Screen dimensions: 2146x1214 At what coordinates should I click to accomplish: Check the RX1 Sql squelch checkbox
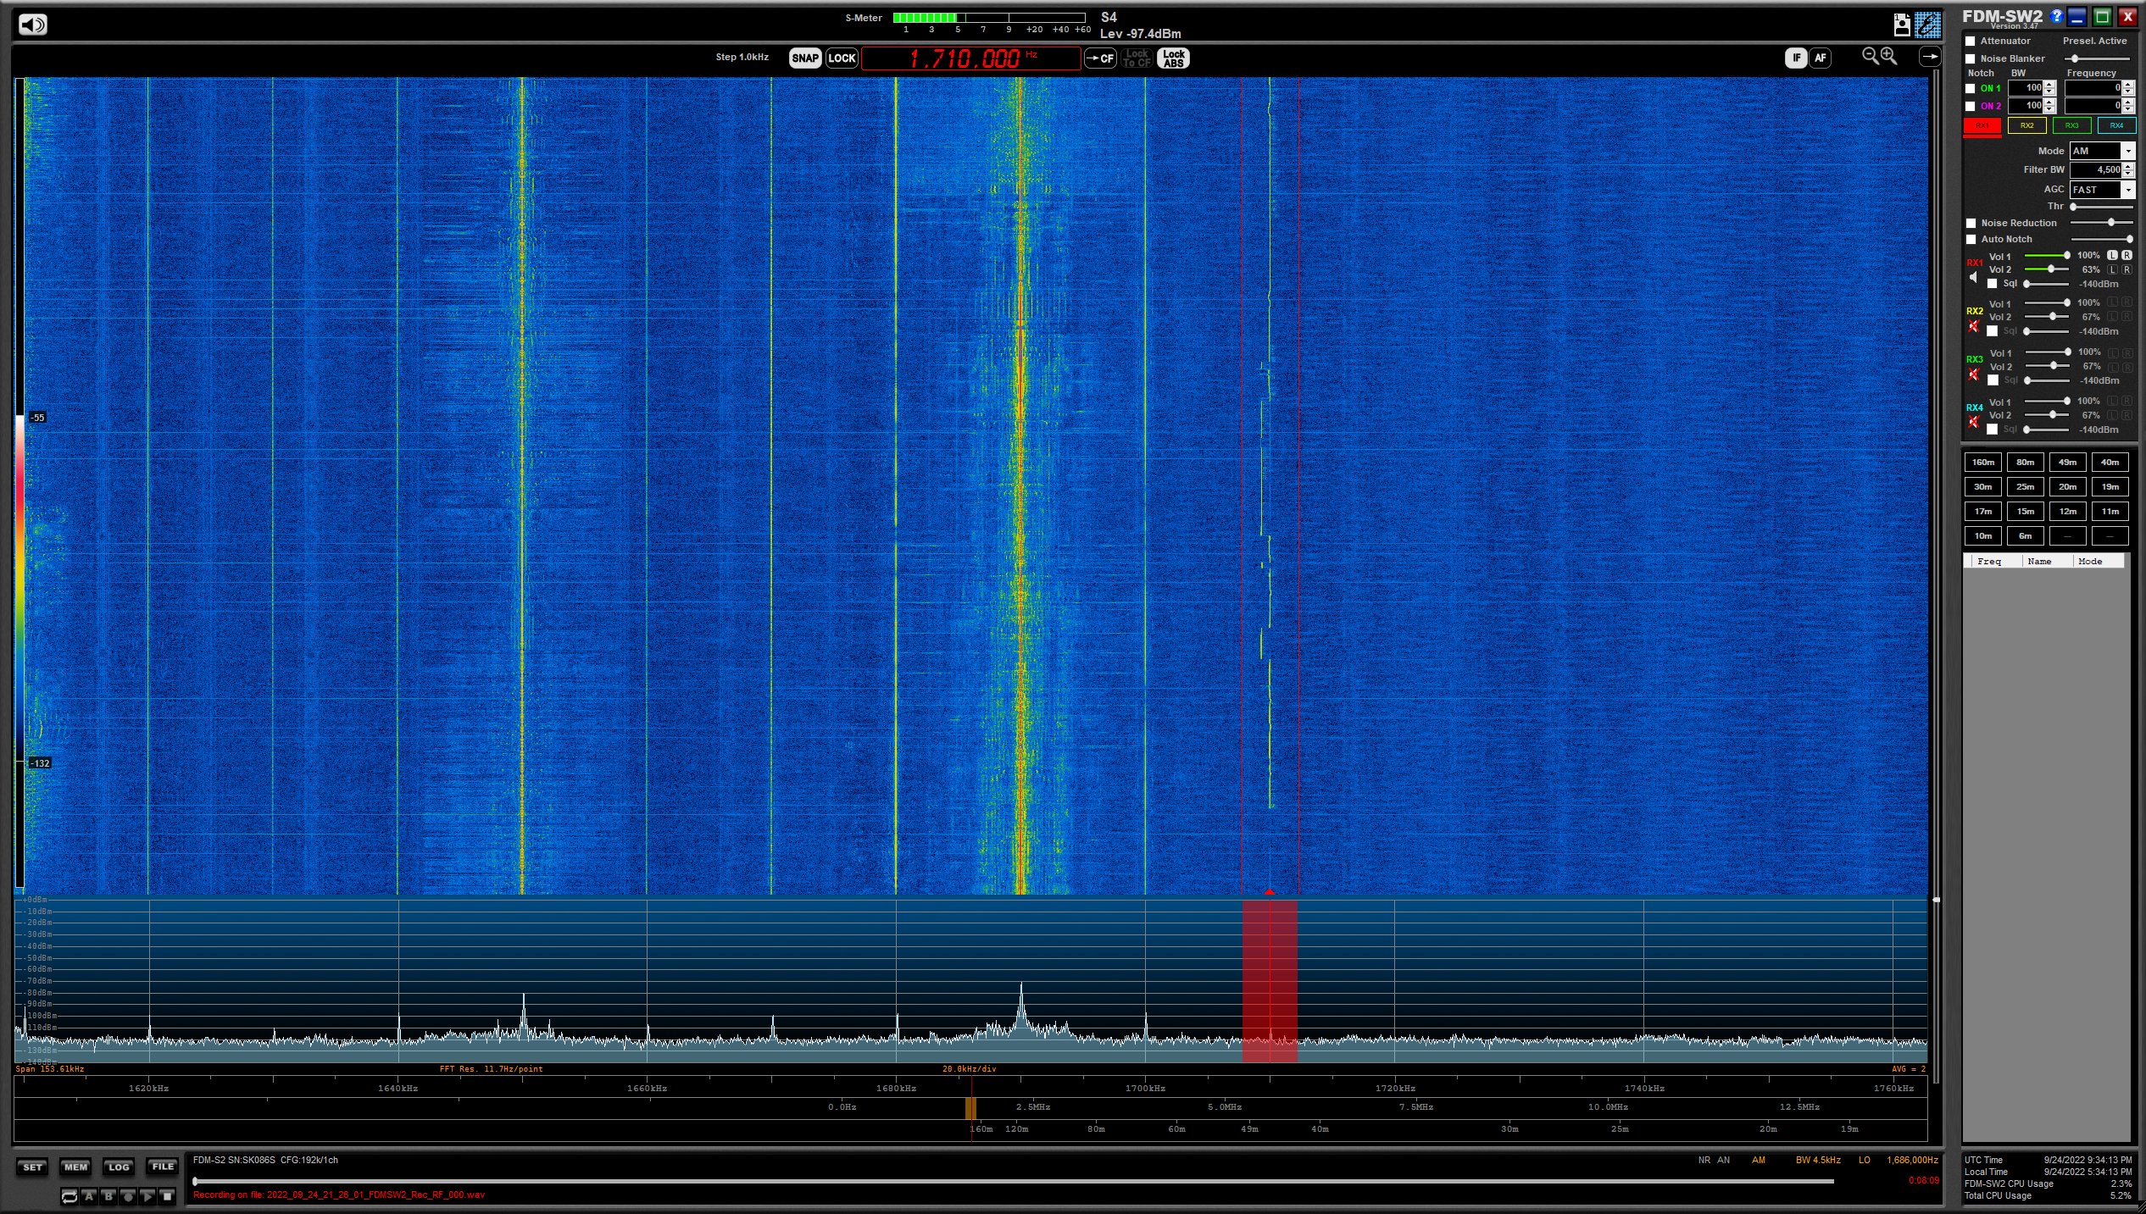coord(1993,284)
